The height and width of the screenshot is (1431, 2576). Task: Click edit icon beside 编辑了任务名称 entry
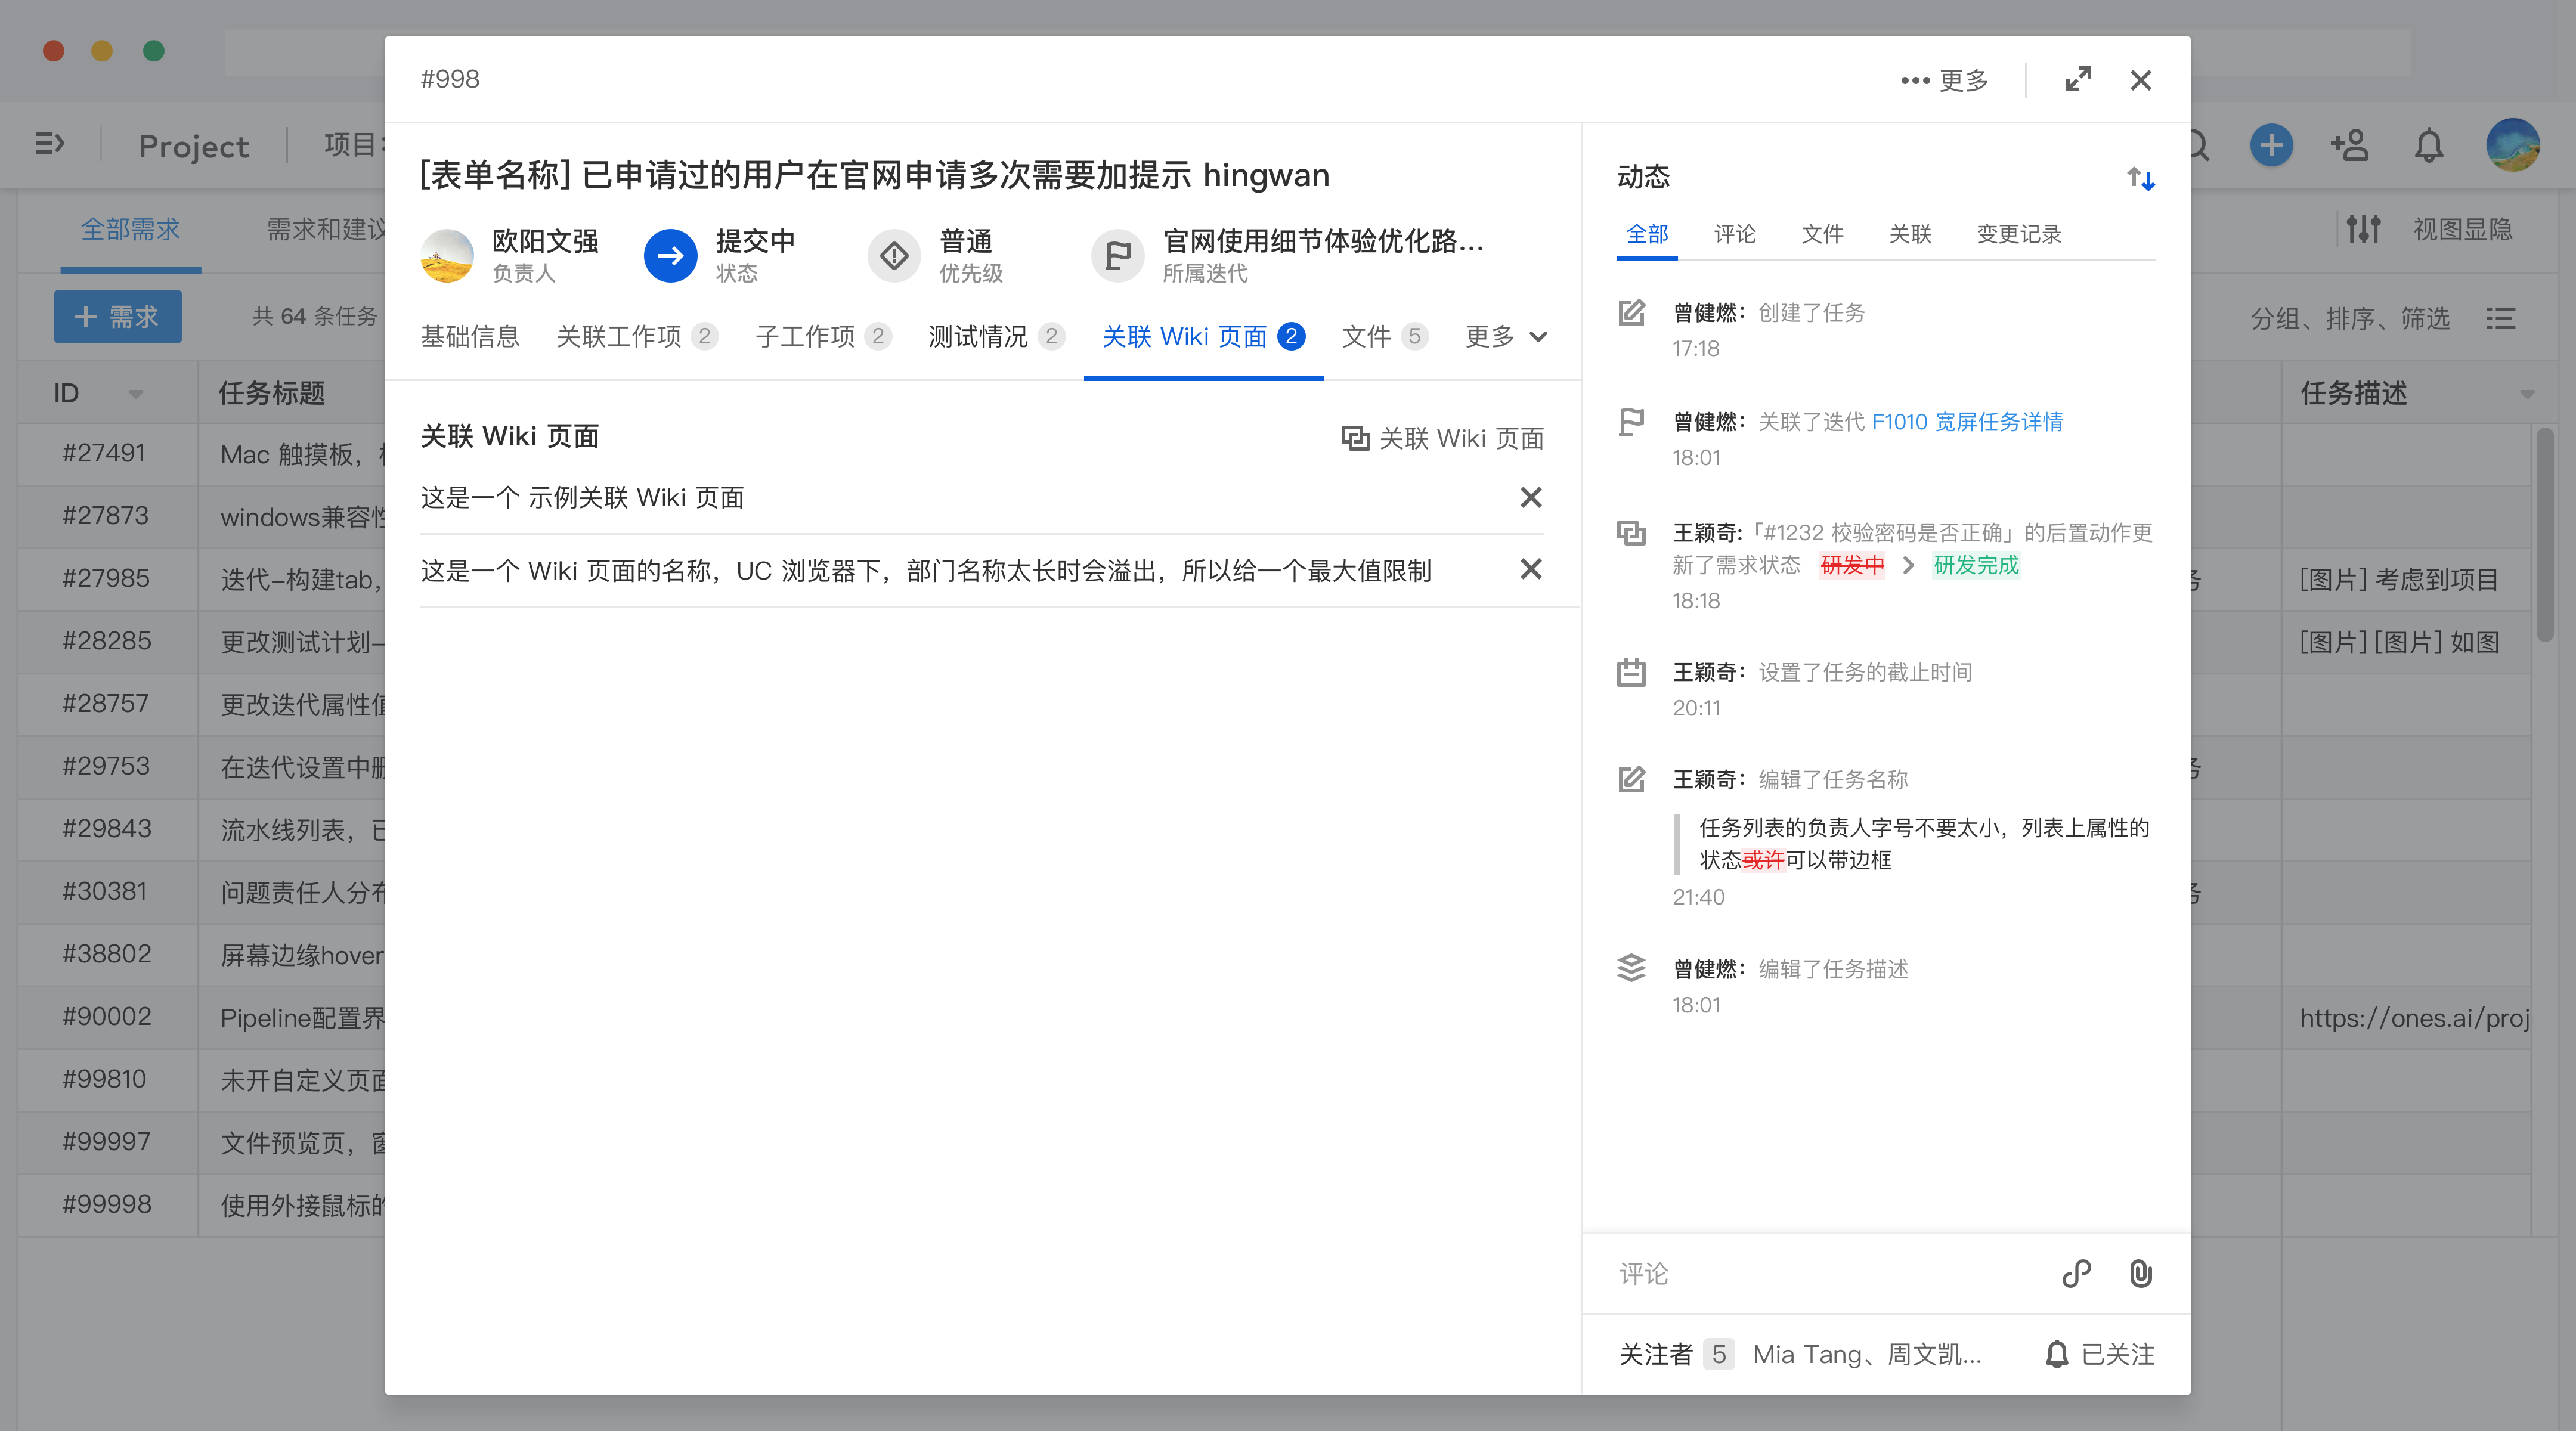click(1631, 779)
